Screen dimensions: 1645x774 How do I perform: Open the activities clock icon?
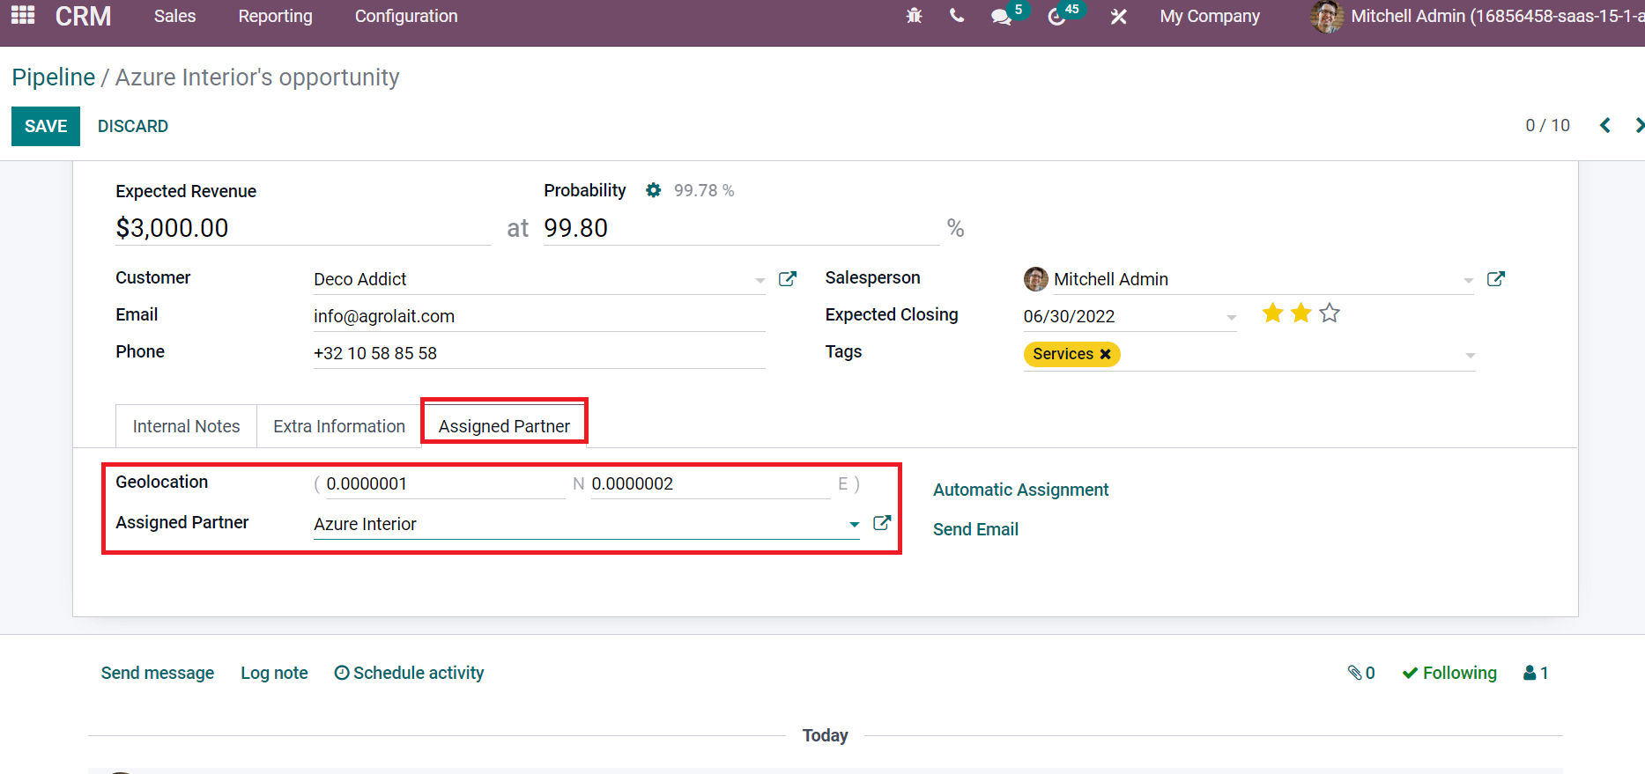(x=1056, y=17)
